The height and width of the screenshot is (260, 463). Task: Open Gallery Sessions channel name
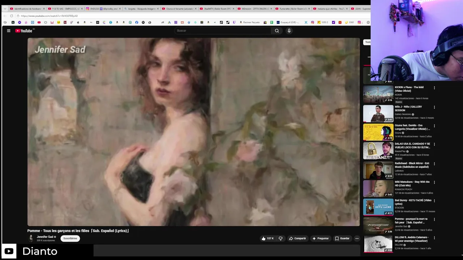(403, 114)
